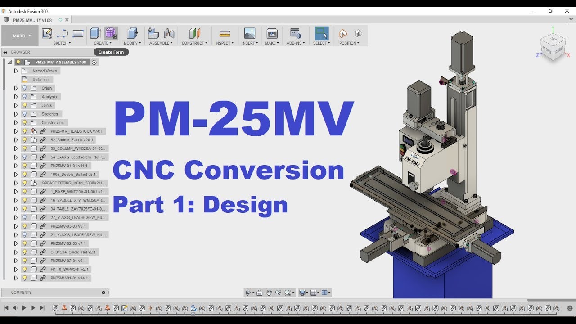Open the INSPECT menu
Image resolution: width=576 pixels, height=324 pixels.
[x=225, y=43]
